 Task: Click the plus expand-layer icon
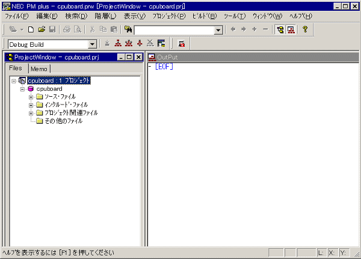(255, 29)
